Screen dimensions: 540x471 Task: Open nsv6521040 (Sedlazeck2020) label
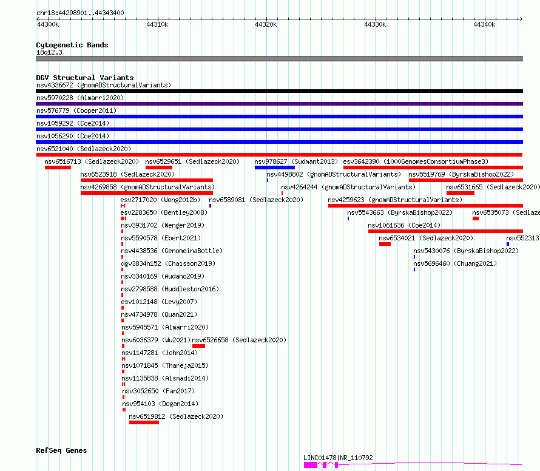[x=84, y=149]
